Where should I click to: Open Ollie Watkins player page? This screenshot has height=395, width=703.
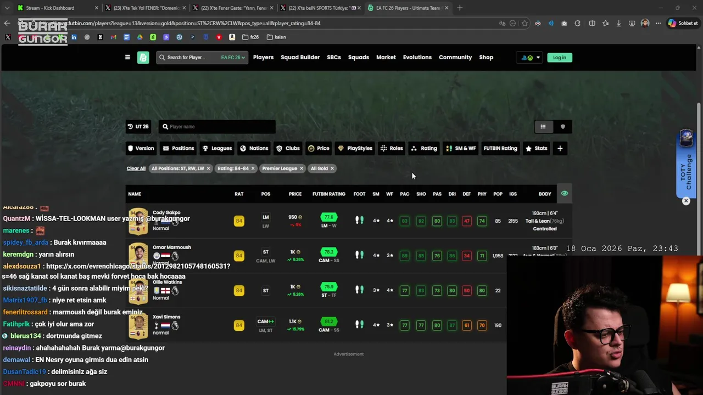168,282
